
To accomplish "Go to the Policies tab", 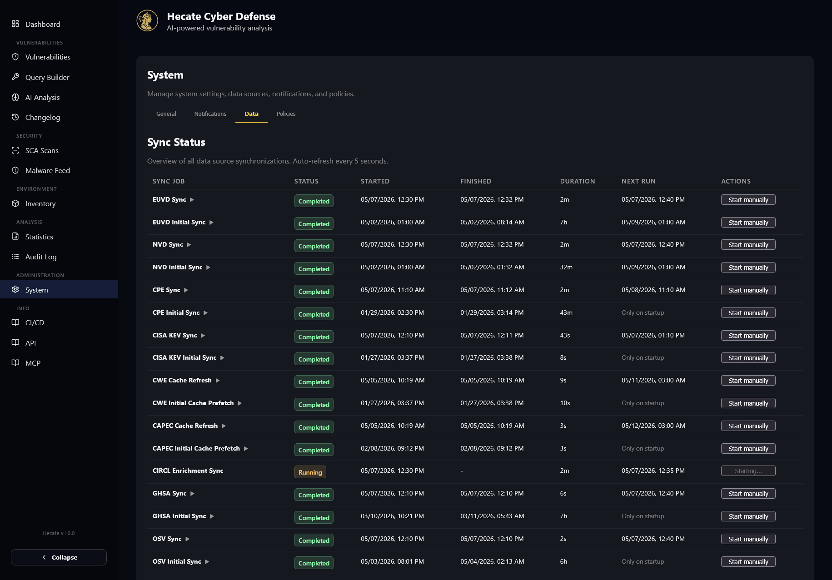I will 286,114.
